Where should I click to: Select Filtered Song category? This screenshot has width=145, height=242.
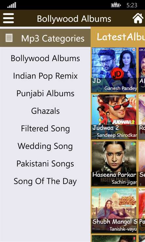[45, 129]
